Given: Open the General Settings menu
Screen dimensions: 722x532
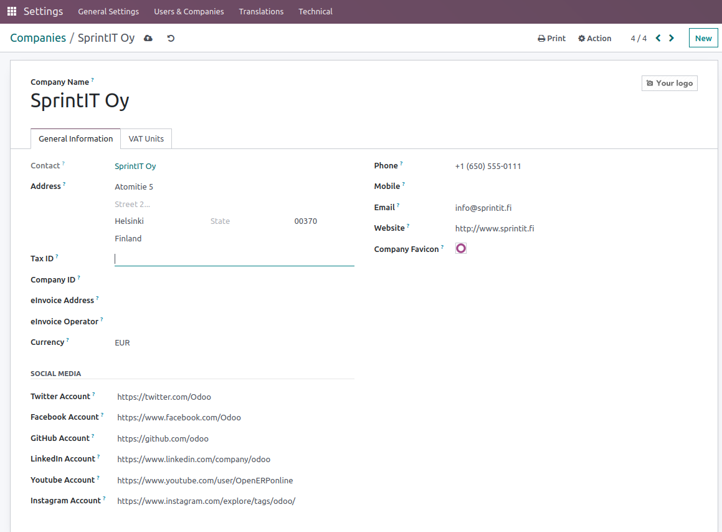Looking at the screenshot, I should click(x=108, y=11).
